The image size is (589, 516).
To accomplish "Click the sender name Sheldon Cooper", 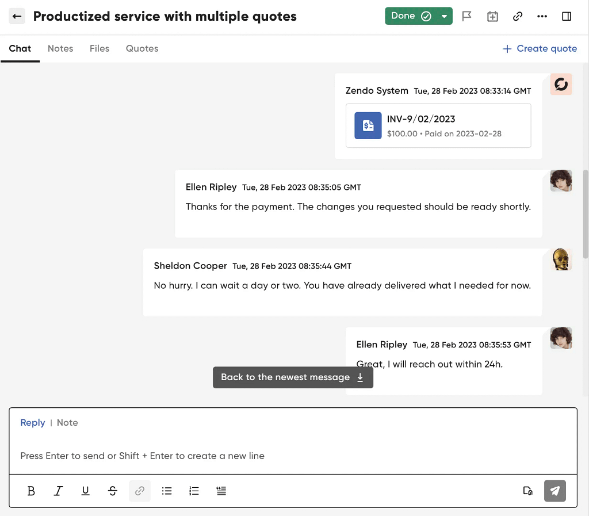I will pos(190,266).
